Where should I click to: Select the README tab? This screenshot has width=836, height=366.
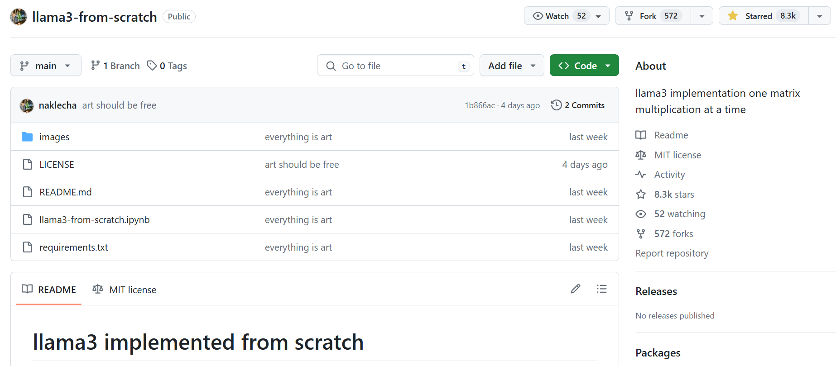click(x=49, y=290)
